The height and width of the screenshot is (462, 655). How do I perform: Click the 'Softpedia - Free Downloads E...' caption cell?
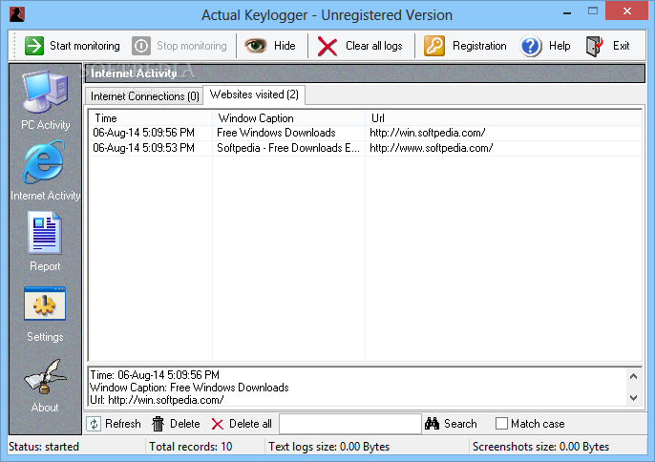point(287,148)
